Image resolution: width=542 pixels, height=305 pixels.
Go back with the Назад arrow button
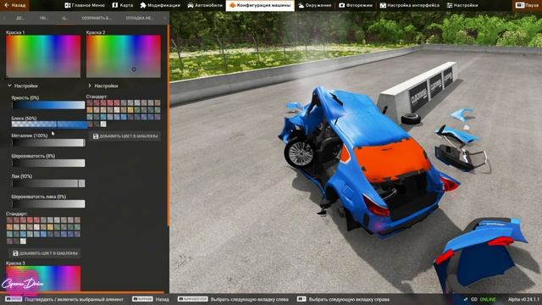coord(14,5)
